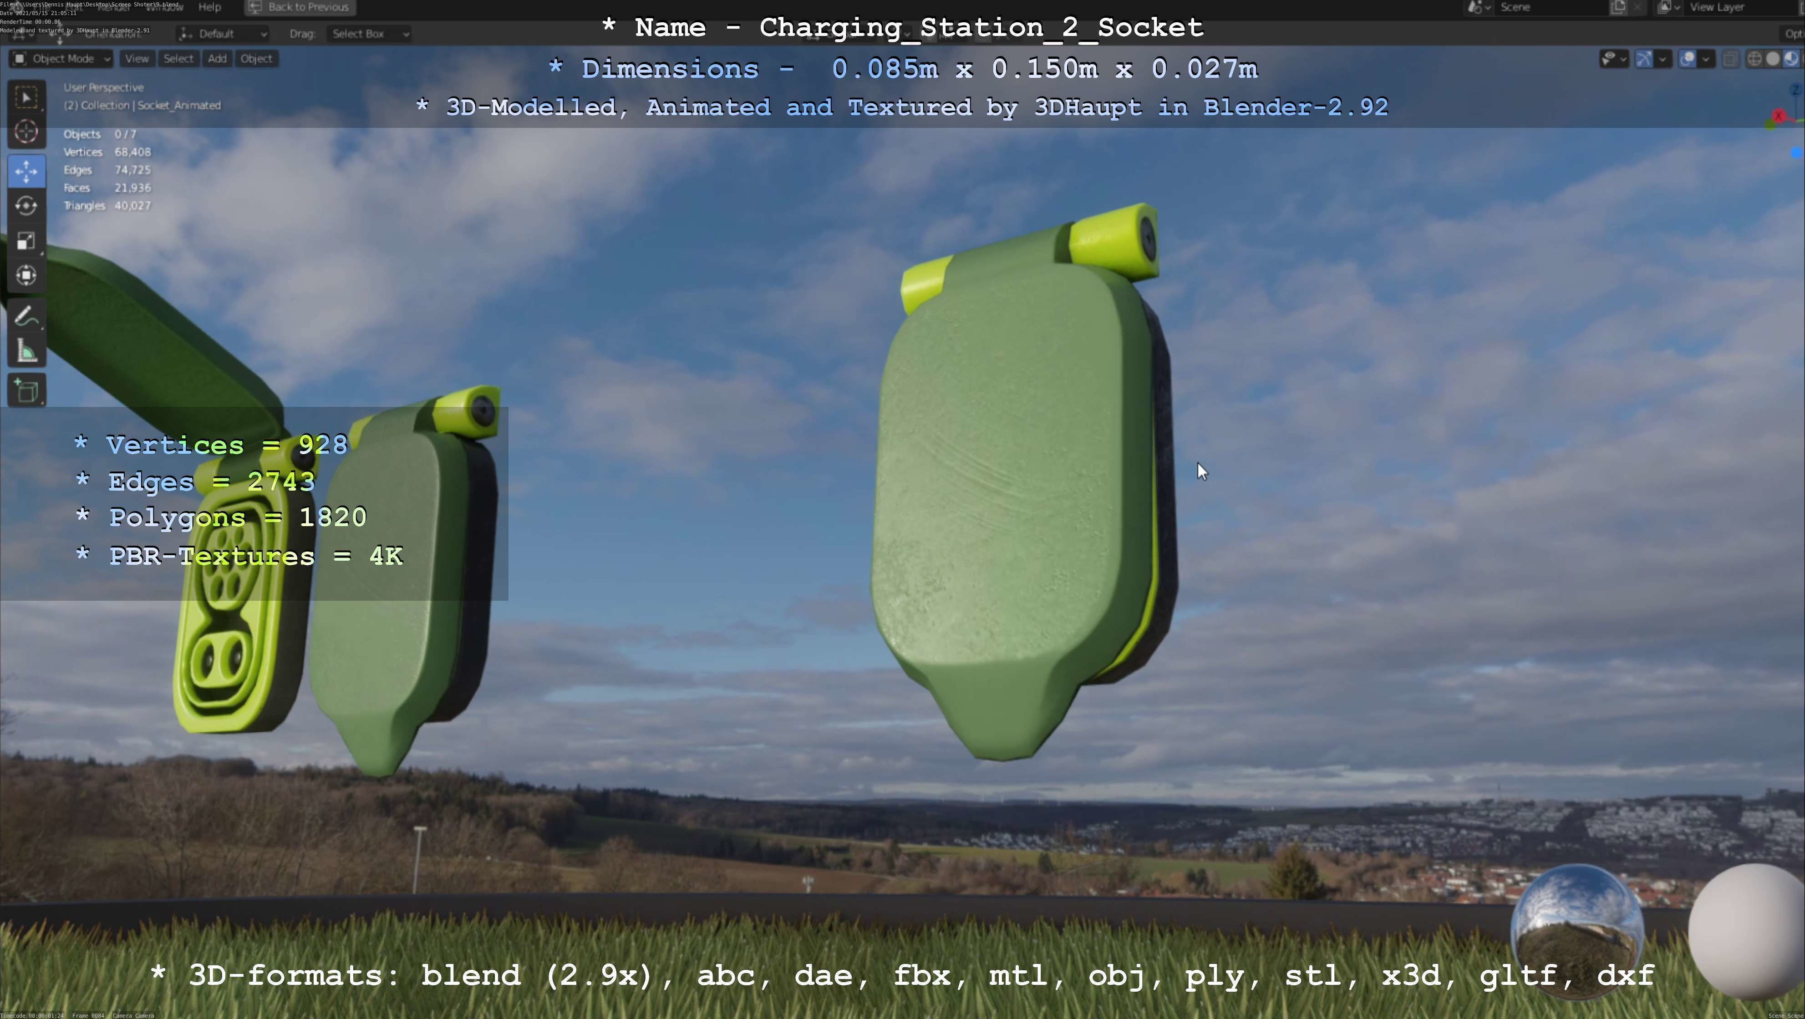
Task: Open the Default orientation dropdown
Action: coord(223,34)
